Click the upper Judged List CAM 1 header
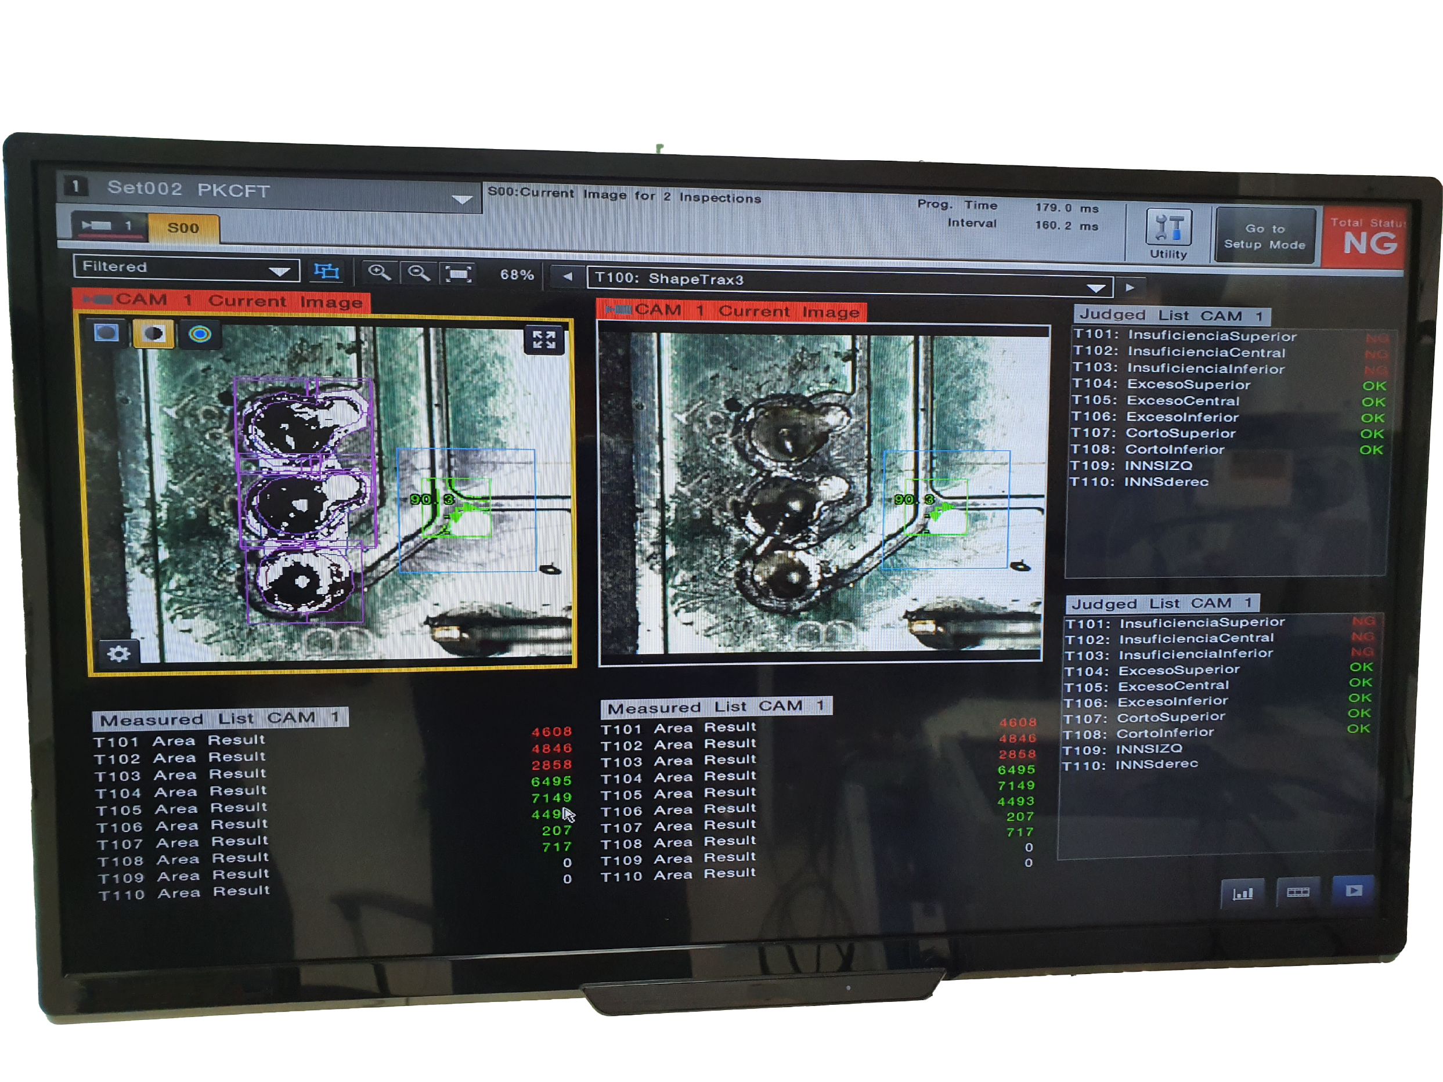1443x1082 pixels. tap(1171, 316)
